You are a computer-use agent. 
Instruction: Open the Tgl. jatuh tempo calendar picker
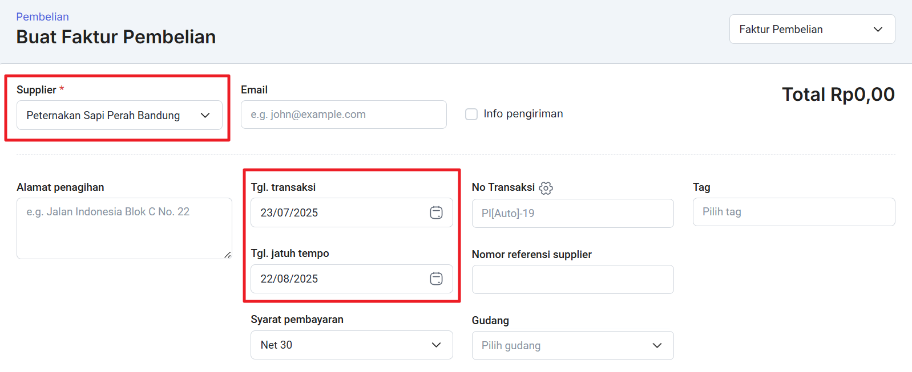click(x=436, y=279)
